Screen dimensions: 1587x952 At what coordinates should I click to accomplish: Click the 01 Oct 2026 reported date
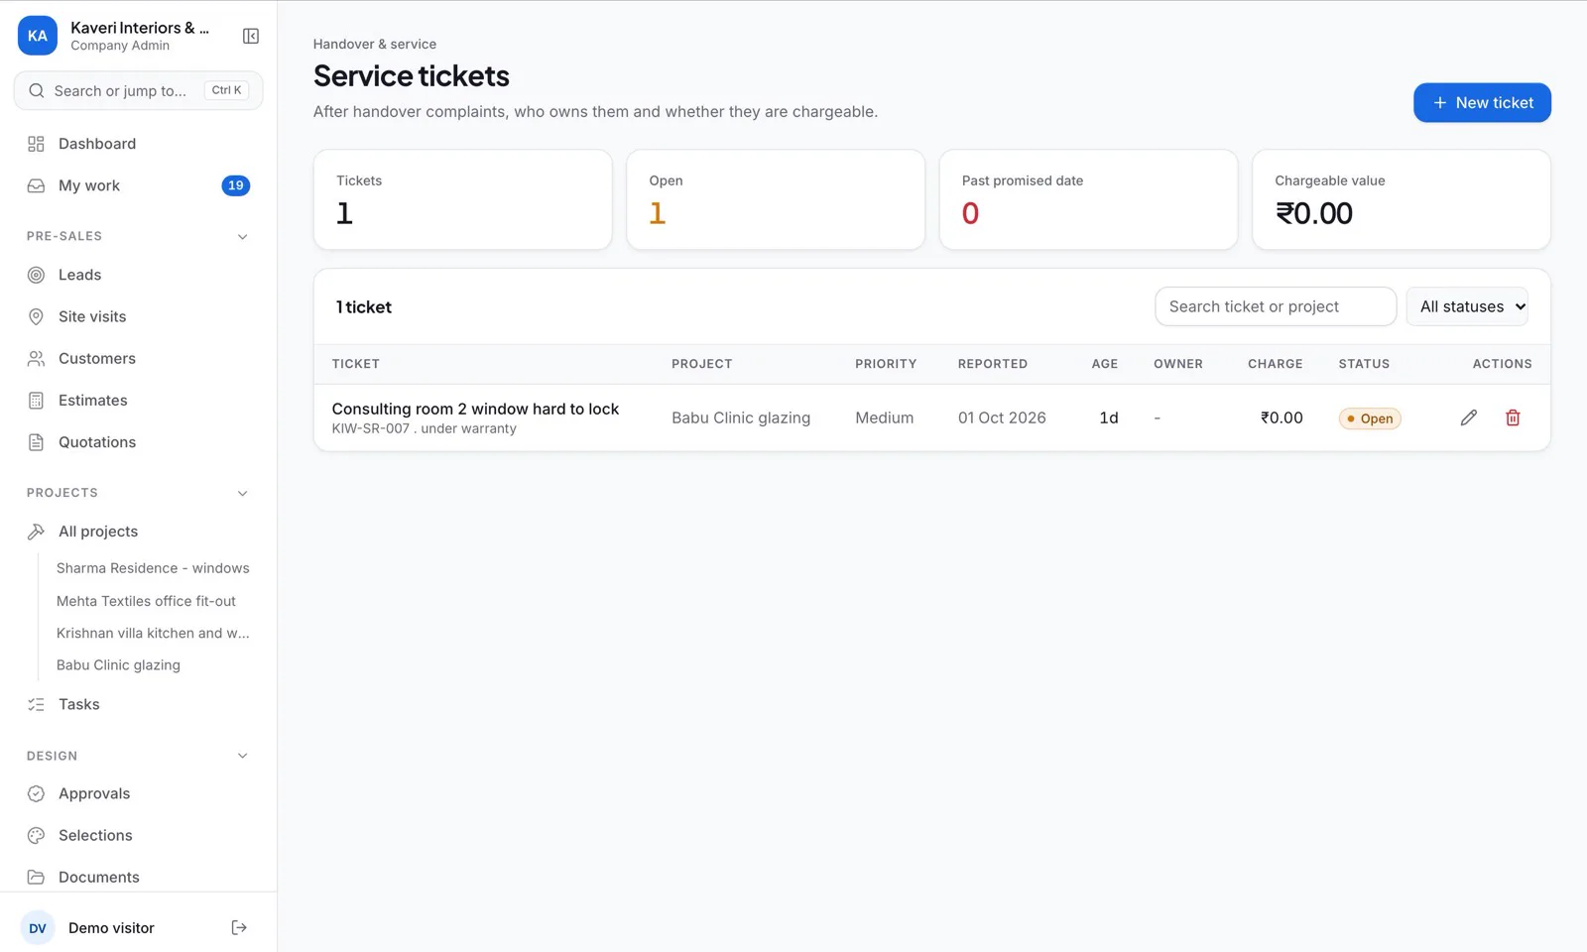click(1002, 417)
